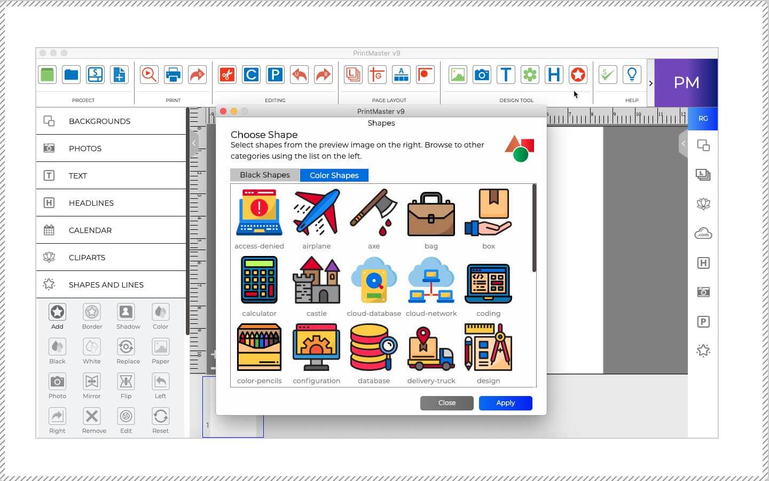The height and width of the screenshot is (481, 769).
Task: Click the 'design' shape label
Action: click(489, 381)
